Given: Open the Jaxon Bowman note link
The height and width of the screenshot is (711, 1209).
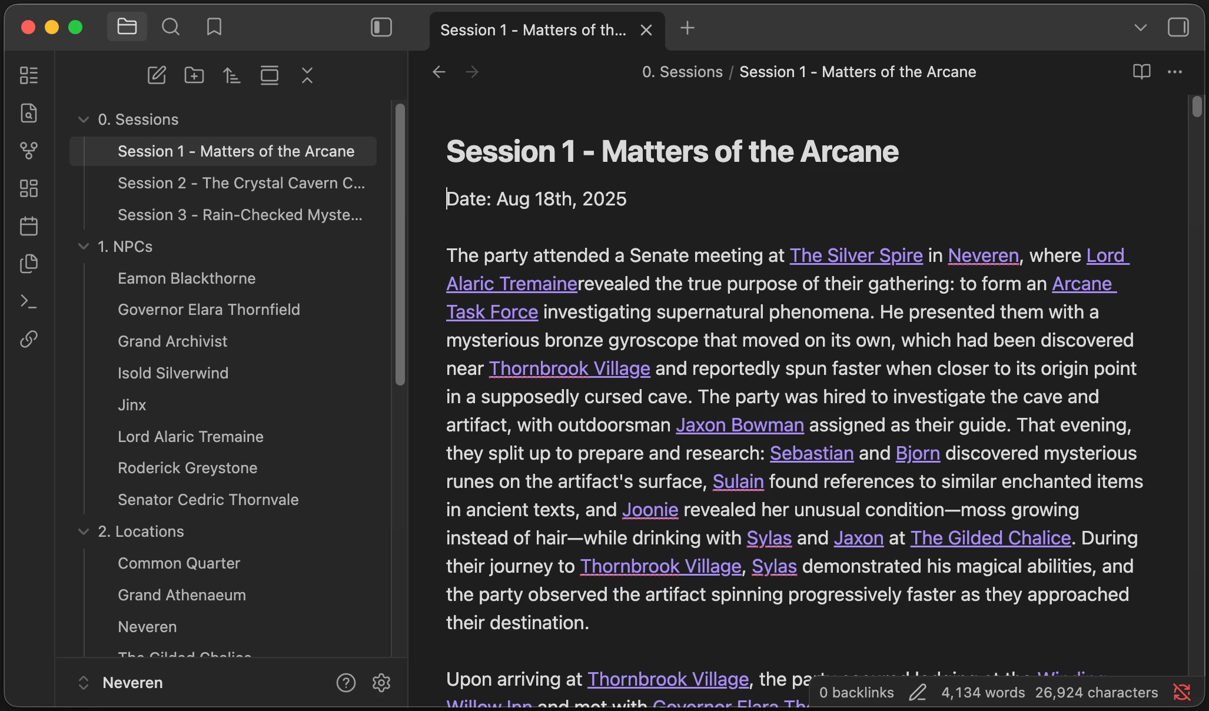Looking at the screenshot, I should pos(740,425).
